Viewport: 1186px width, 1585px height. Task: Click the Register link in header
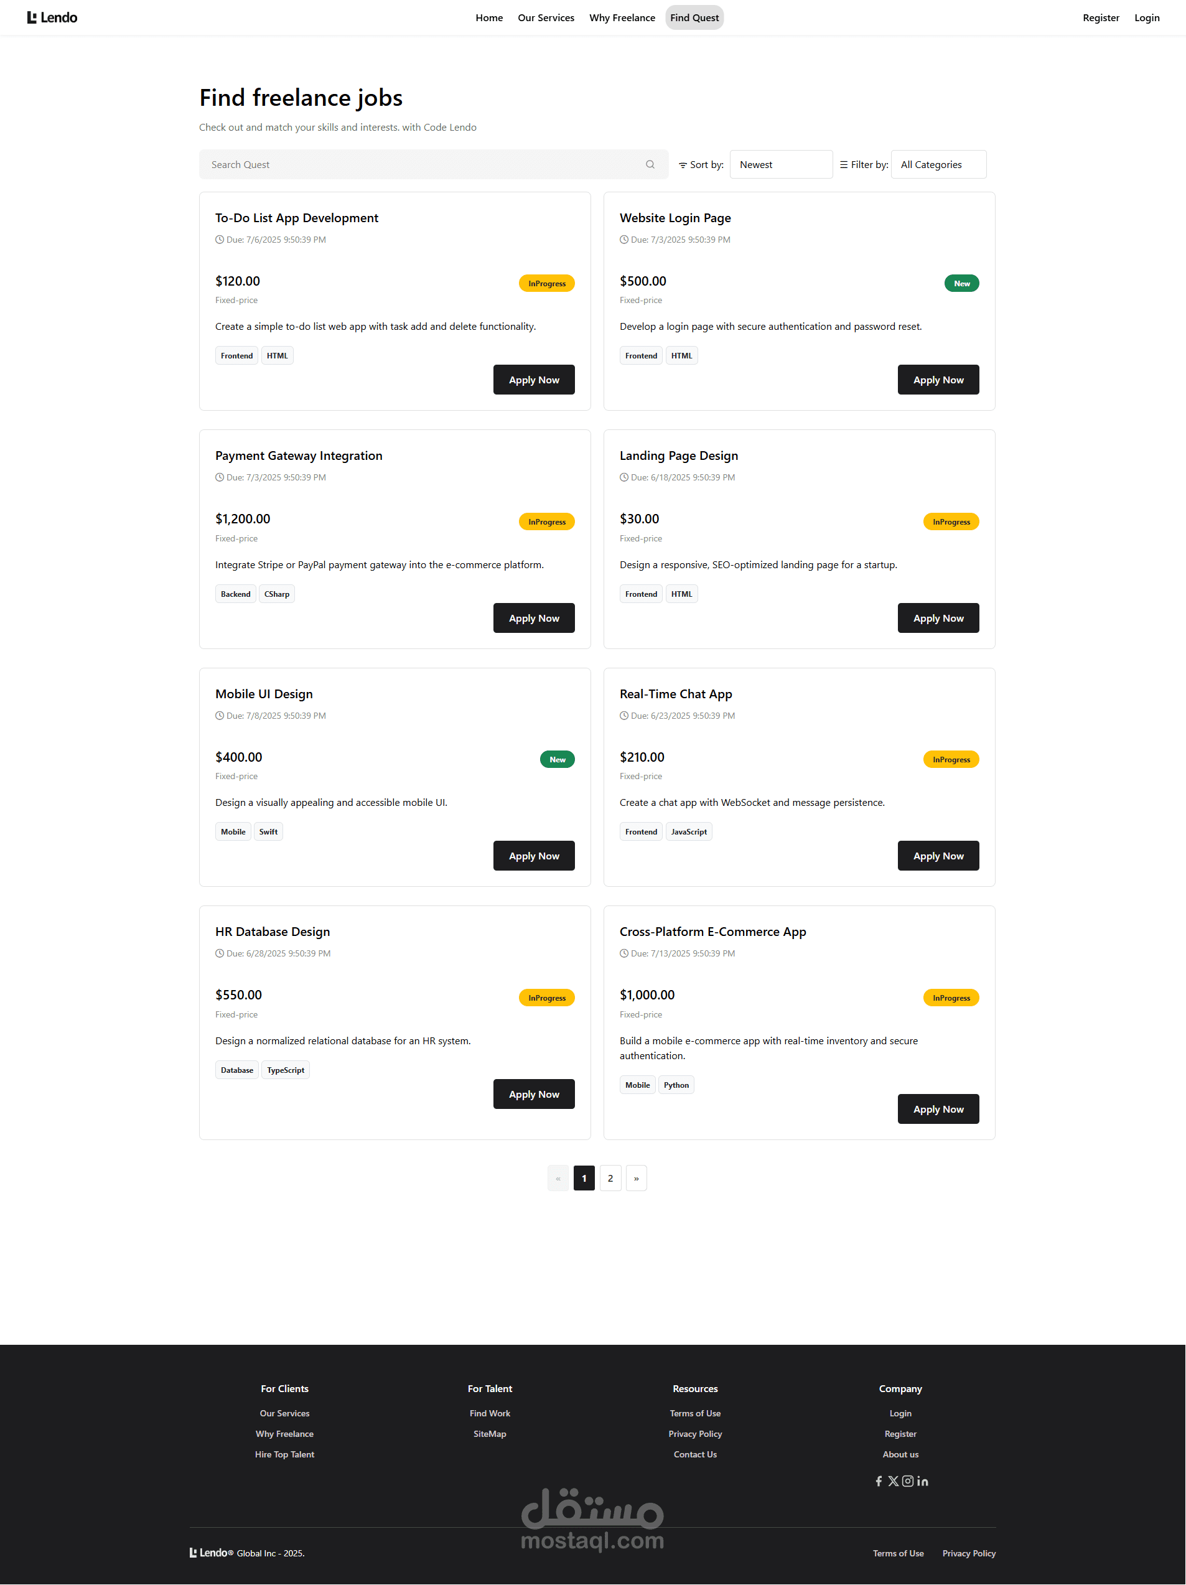tap(1101, 18)
